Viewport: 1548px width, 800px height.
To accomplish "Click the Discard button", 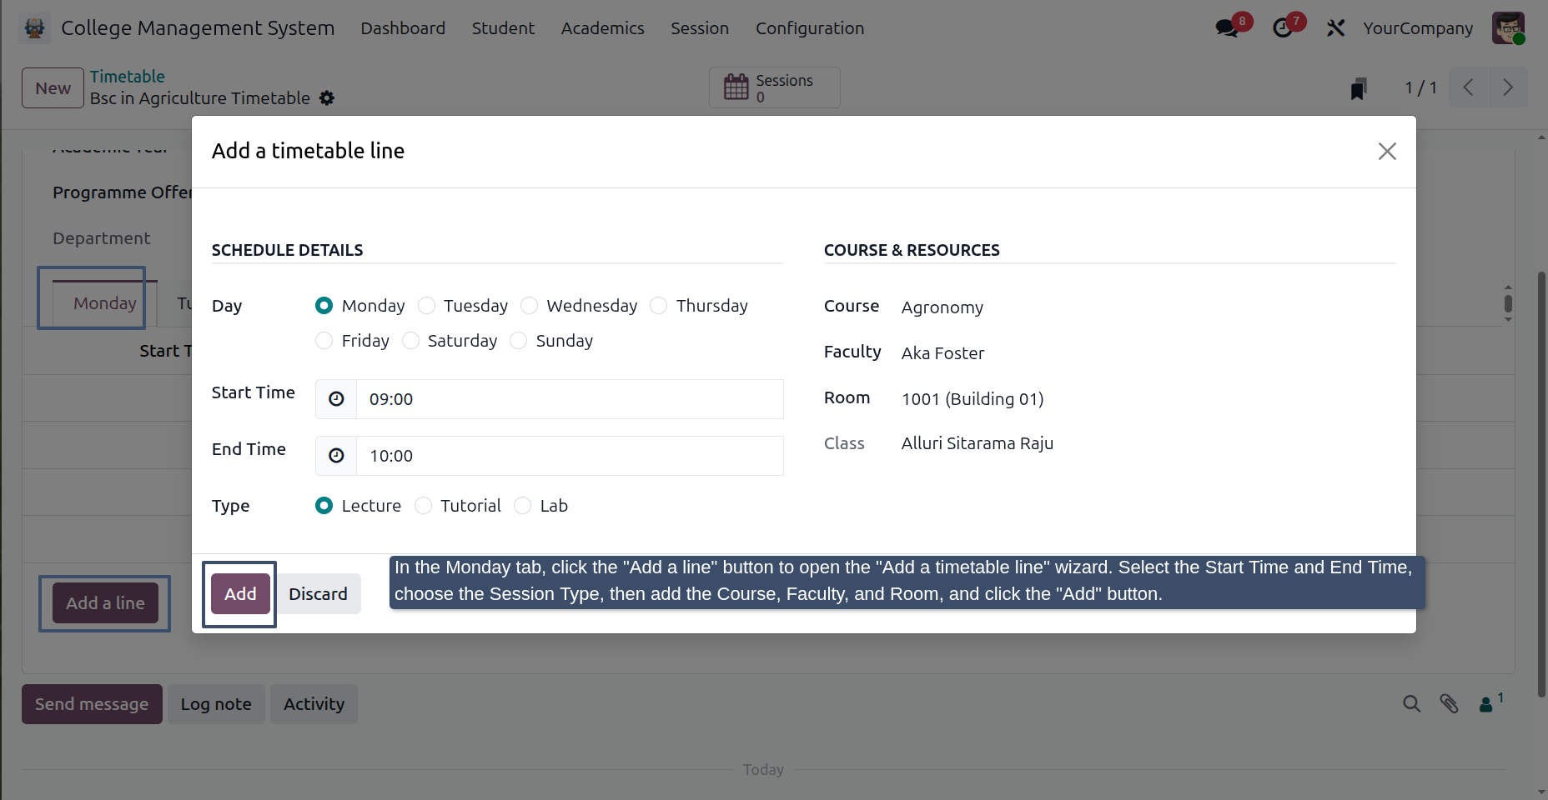I will click(x=318, y=594).
